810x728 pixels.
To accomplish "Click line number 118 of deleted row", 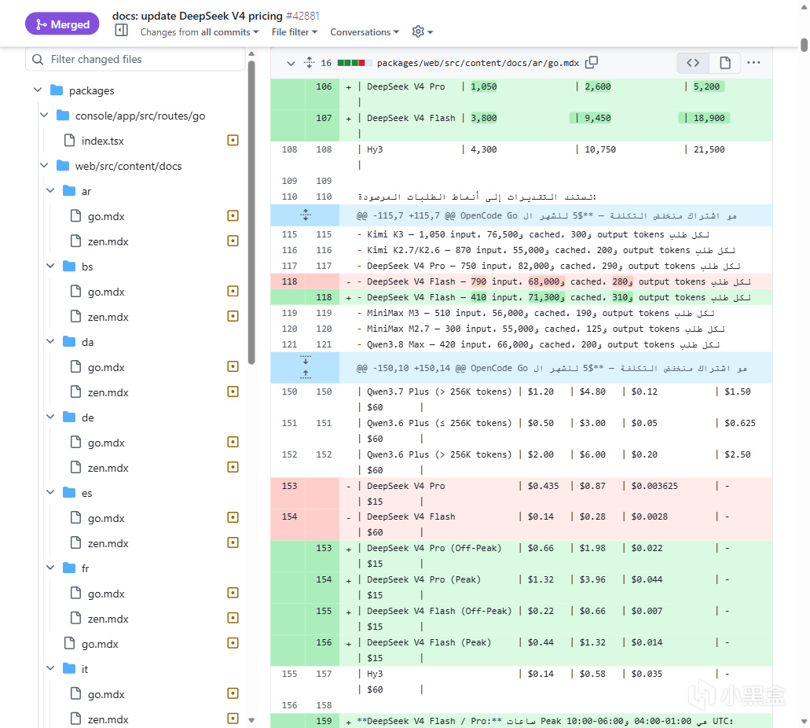I will pyautogui.click(x=289, y=281).
